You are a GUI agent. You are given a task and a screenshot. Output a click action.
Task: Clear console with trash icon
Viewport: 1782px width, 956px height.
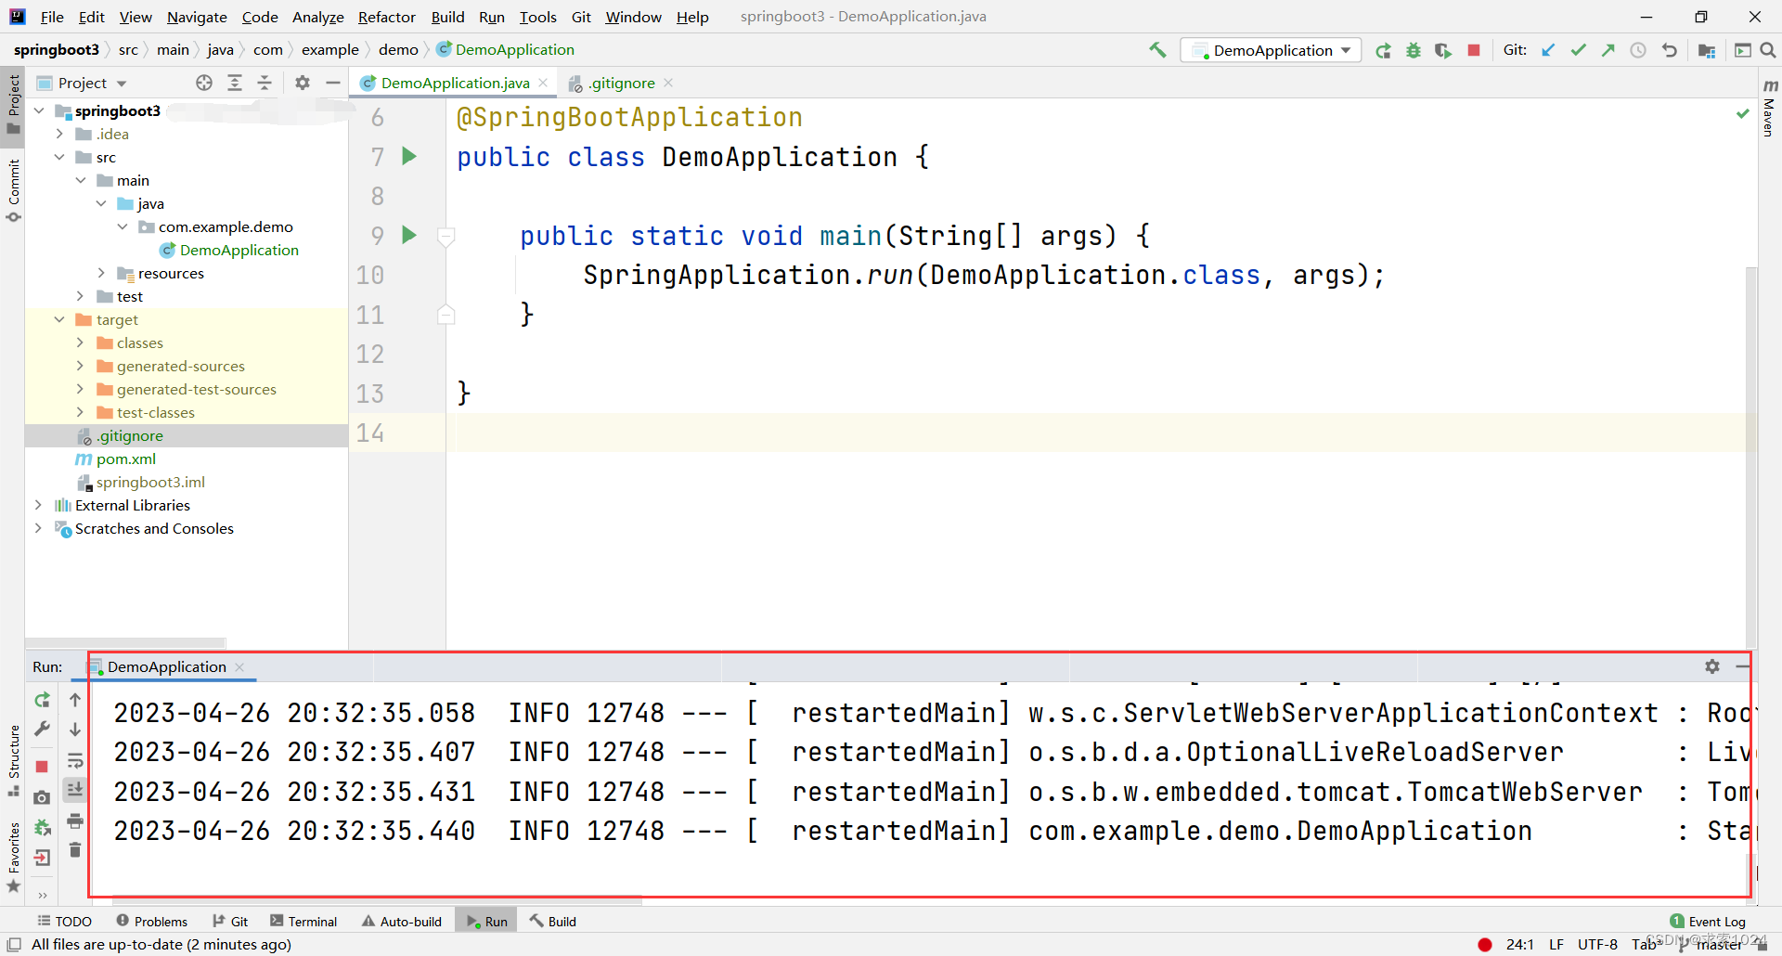[x=75, y=850]
